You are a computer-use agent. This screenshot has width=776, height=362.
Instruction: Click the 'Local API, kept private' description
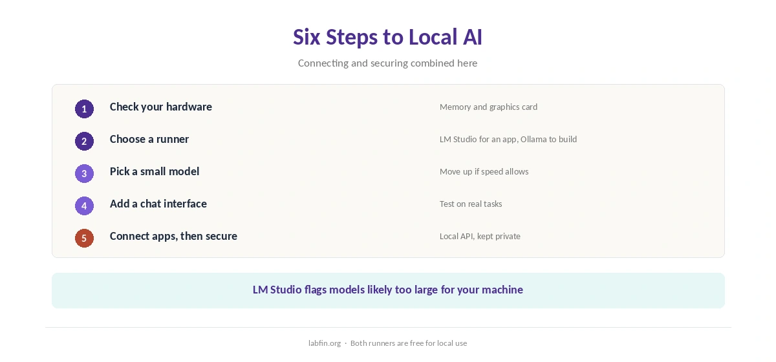point(480,237)
